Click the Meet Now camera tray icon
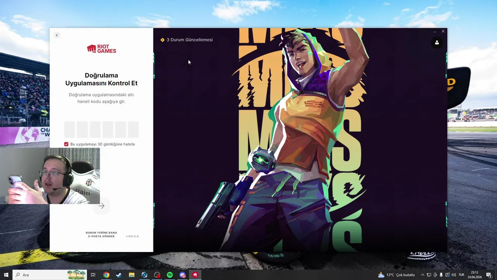This screenshot has width=497, height=280. 435,275
